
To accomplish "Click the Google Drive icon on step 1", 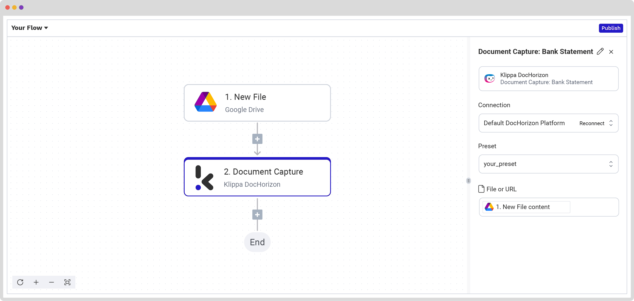I will (205, 102).
